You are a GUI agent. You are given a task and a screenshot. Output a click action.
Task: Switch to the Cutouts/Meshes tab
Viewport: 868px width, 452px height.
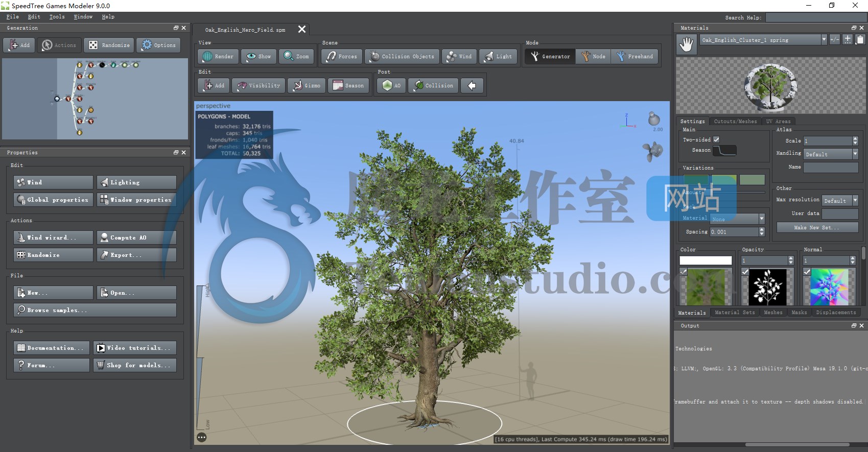pyautogui.click(x=735, y=122)
